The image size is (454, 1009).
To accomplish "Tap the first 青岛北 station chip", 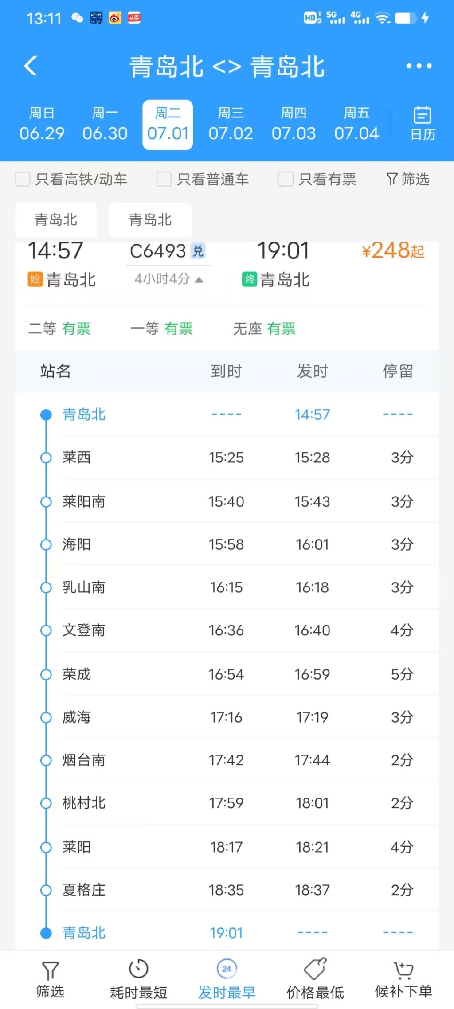I will pyautogui.click(x=56, y=220).
